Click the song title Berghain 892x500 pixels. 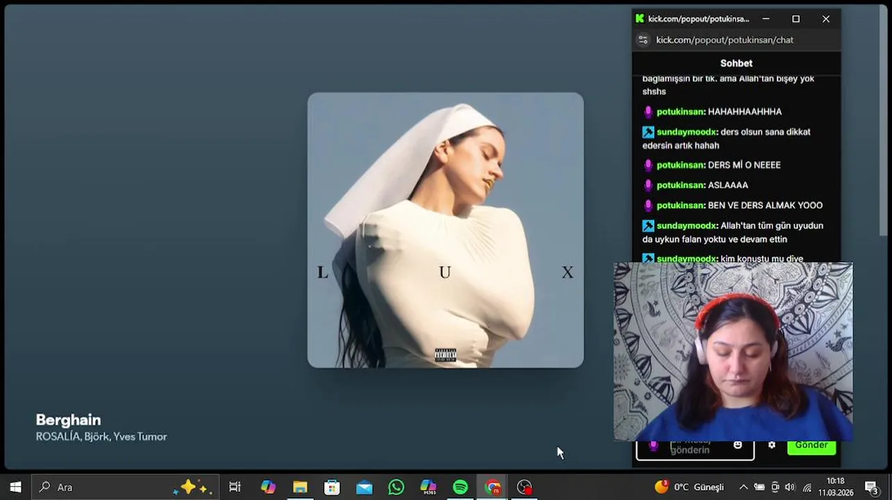point(68,420)
